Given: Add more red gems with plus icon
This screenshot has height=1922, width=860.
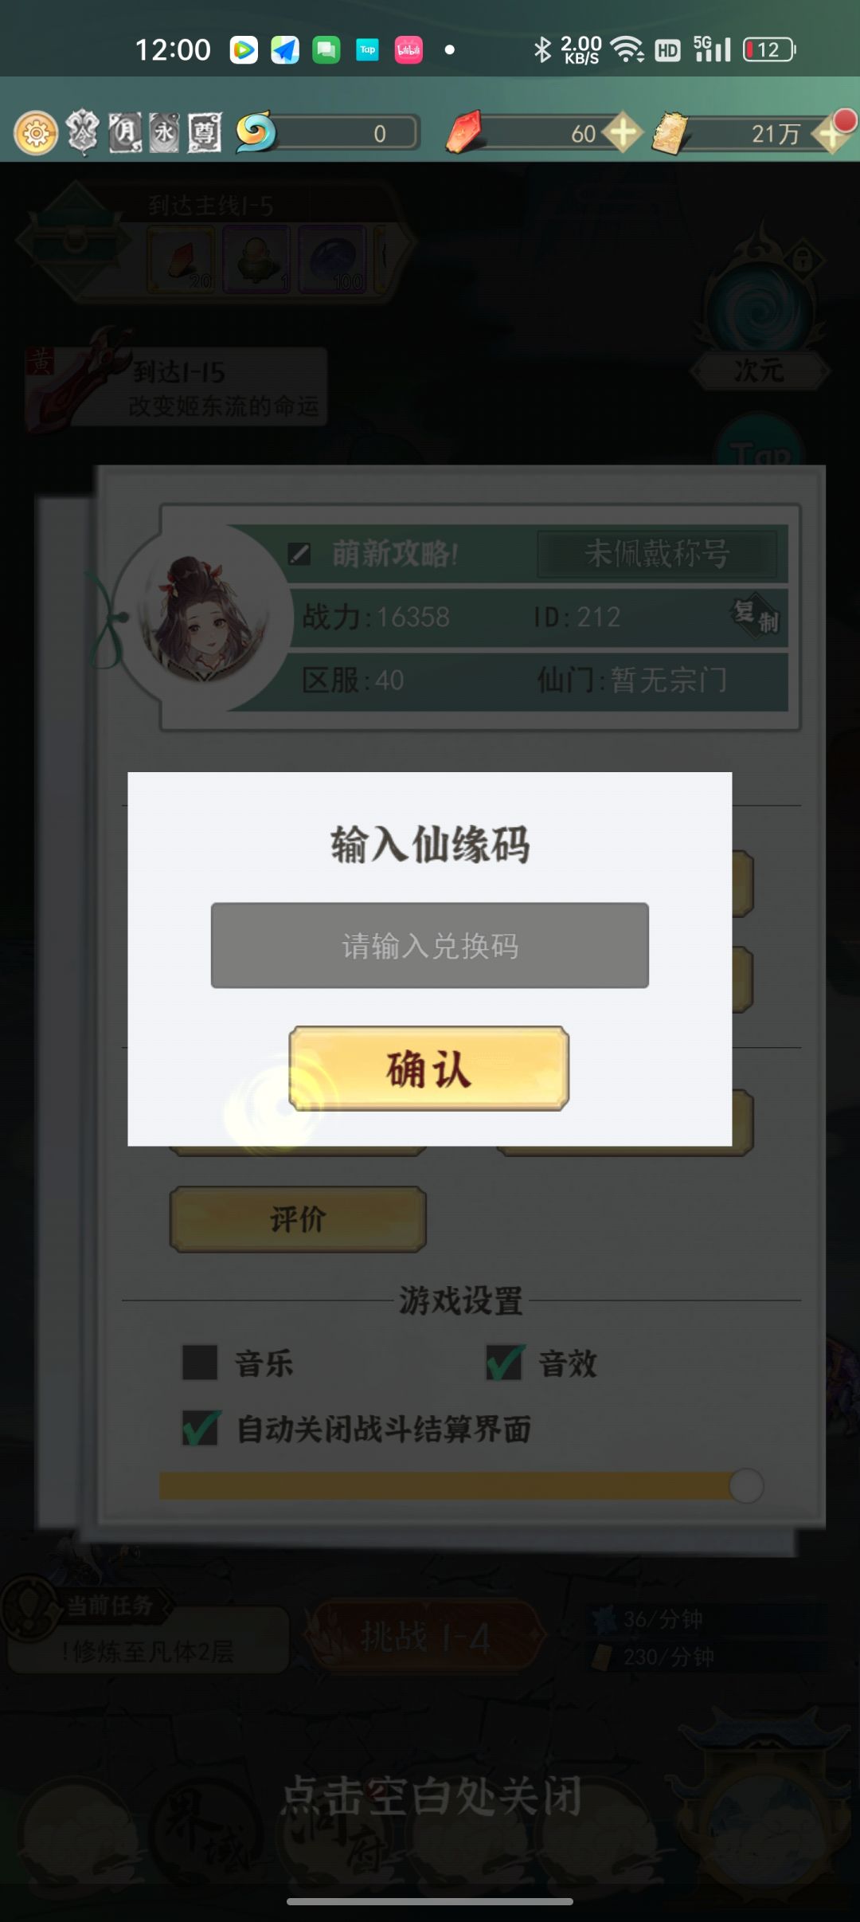Looking at the screenshot, I should point(623,132).
